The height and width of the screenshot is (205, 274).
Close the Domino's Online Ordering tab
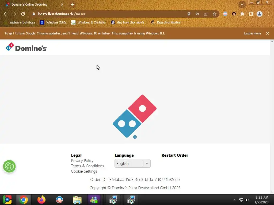tap(62, 5)
